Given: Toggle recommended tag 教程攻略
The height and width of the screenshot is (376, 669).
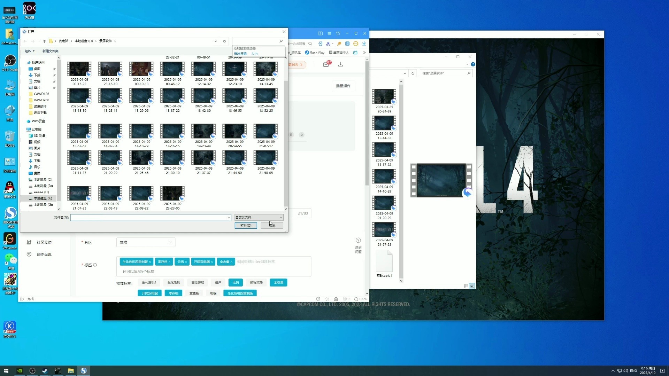Looking at the screenshot, I should [x=256, y=282].
